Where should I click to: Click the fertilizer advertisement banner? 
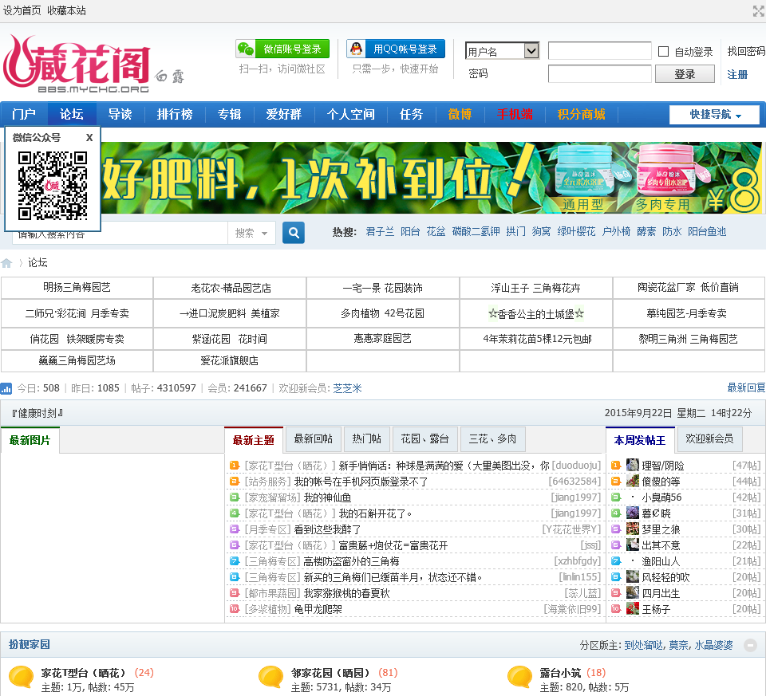point(431,178)
